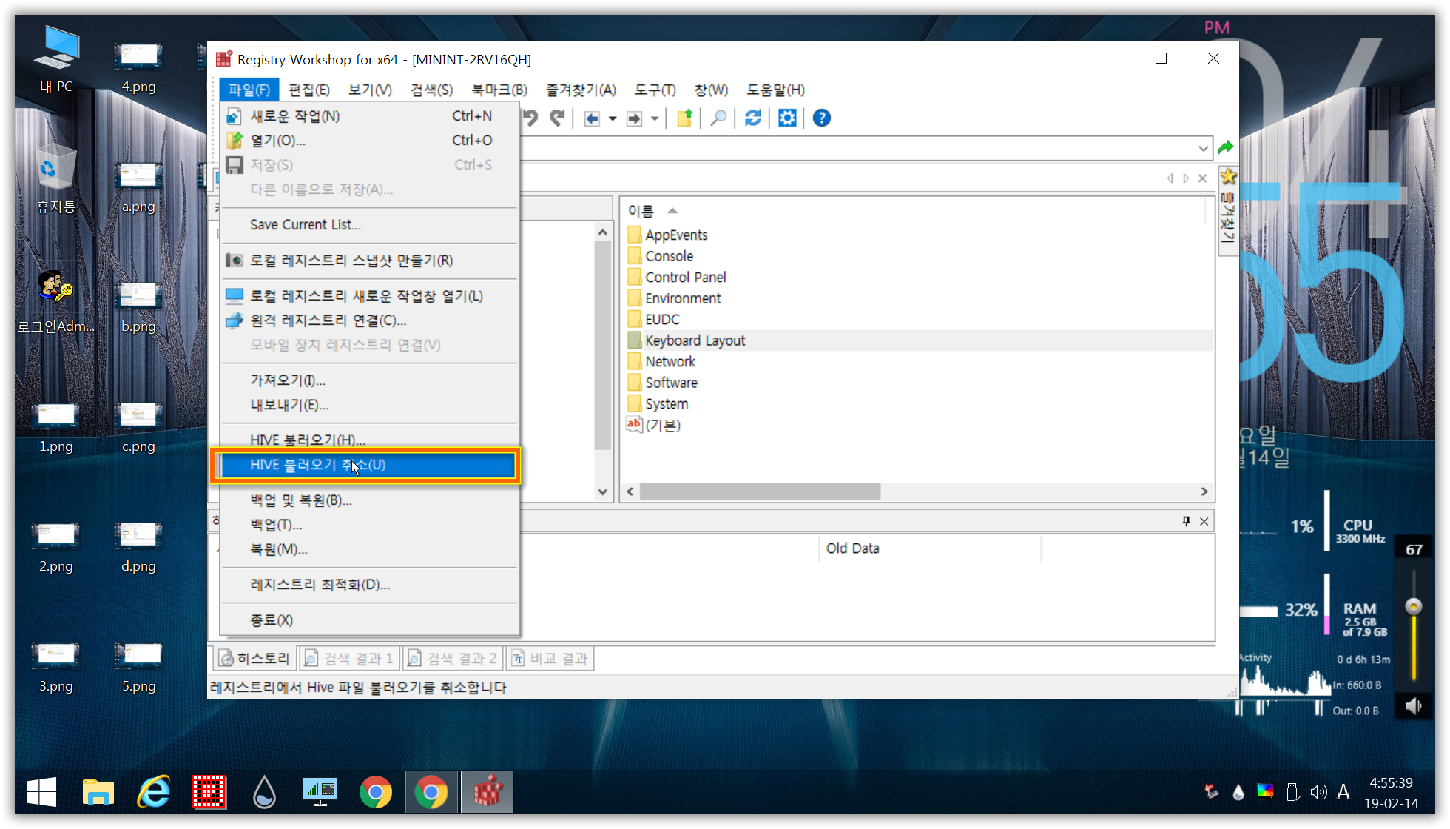Click the (기본) string value icon

pyautogui.click(x=634, y=425)
